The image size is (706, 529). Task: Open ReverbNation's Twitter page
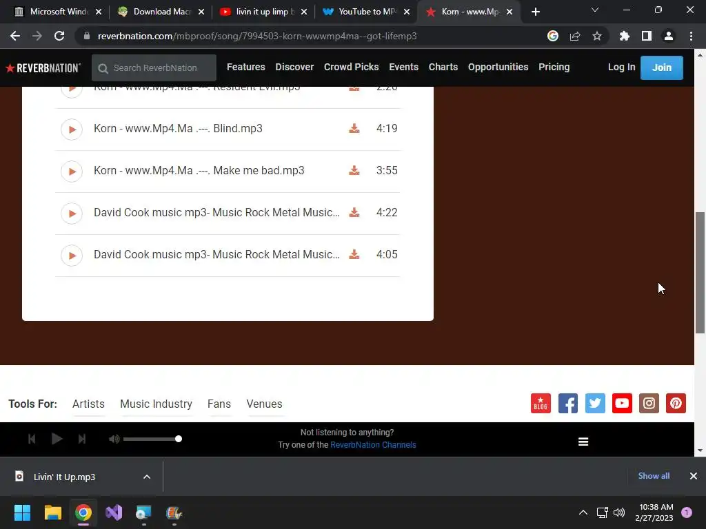[595, 403]
